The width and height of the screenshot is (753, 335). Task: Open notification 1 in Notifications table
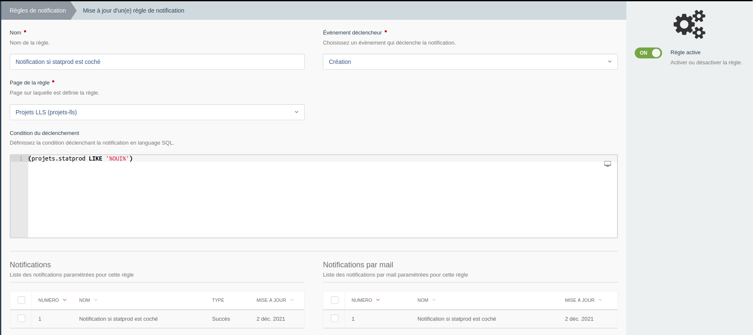118,319
